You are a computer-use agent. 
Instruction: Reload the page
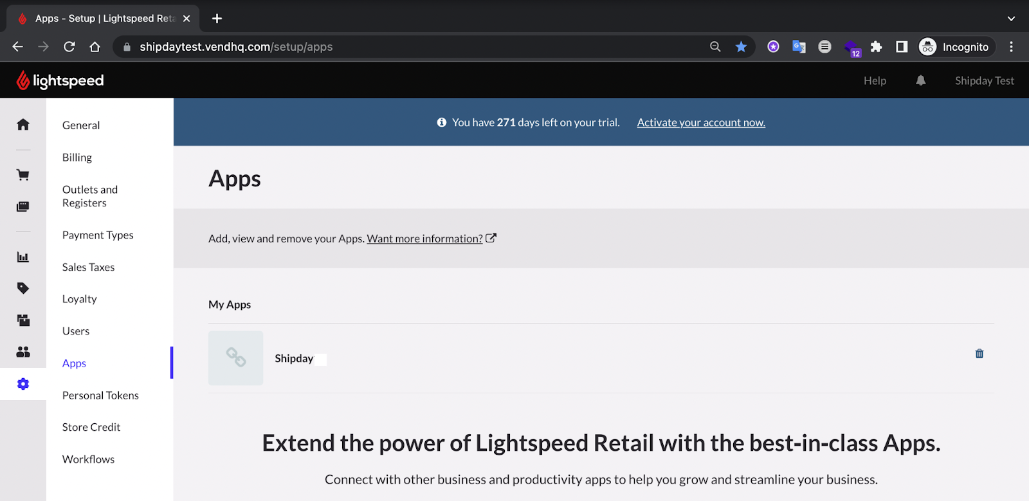point(69,46)
